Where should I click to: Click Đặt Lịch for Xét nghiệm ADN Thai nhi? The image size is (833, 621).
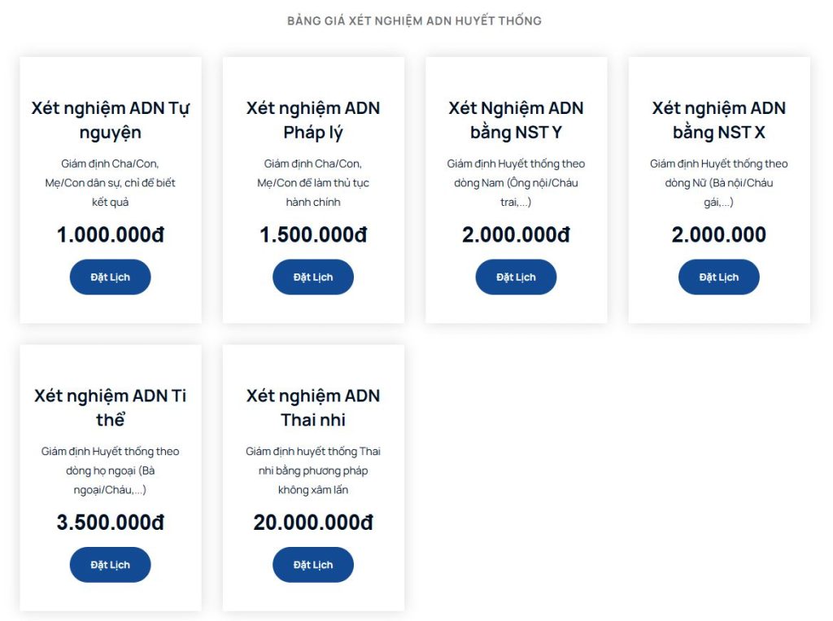tap(312, 564)
